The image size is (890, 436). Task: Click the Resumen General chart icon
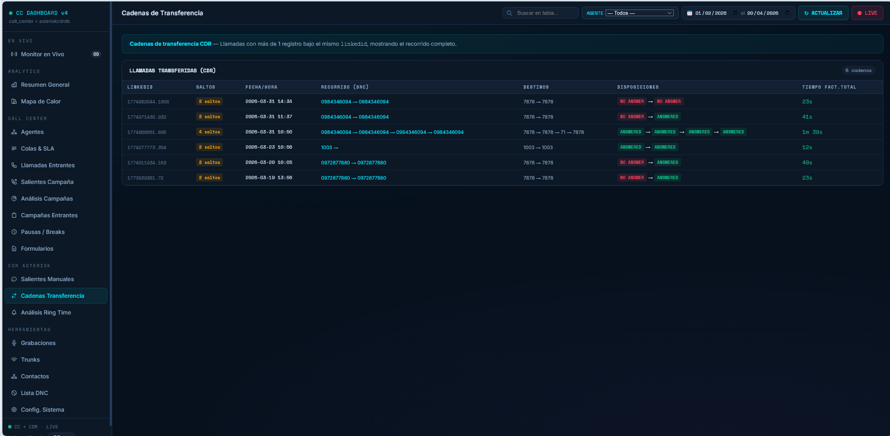coord(14,85)
